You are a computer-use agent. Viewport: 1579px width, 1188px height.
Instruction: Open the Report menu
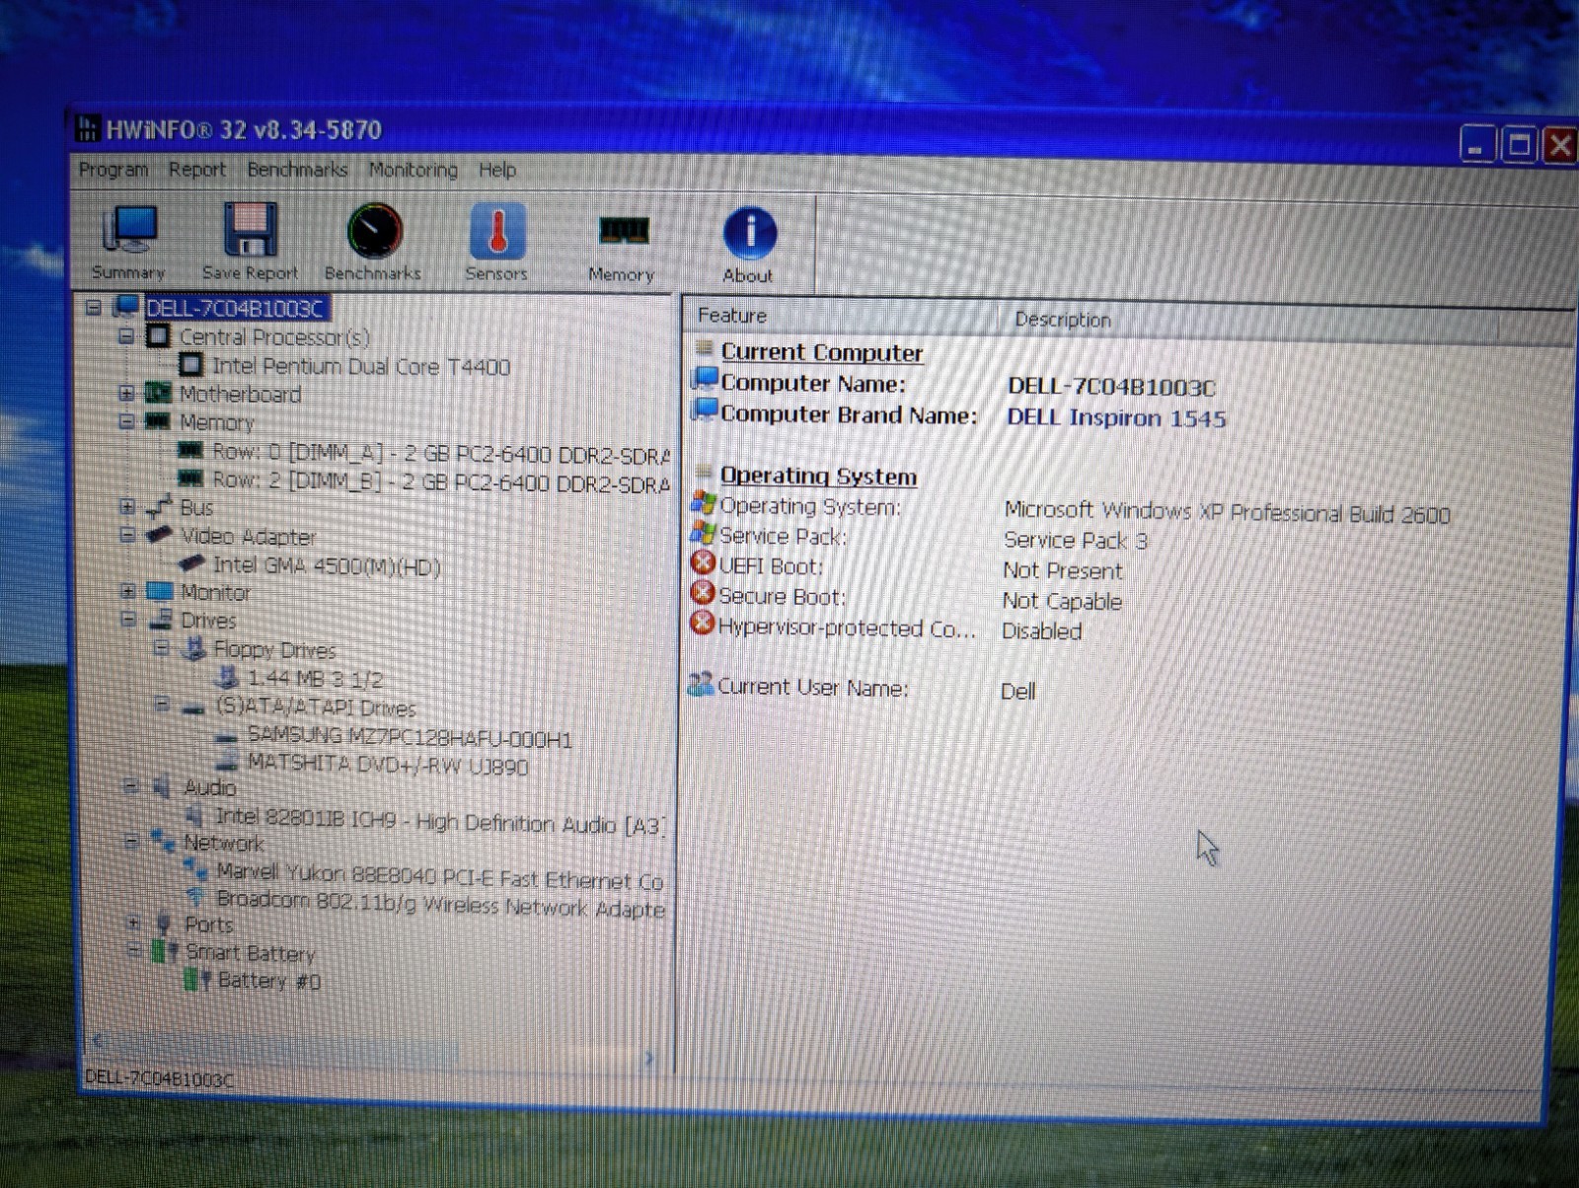coord(197,170)
